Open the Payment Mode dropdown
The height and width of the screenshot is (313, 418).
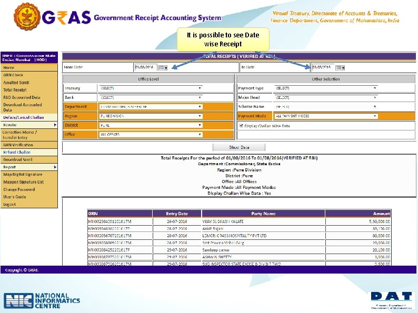326,116
